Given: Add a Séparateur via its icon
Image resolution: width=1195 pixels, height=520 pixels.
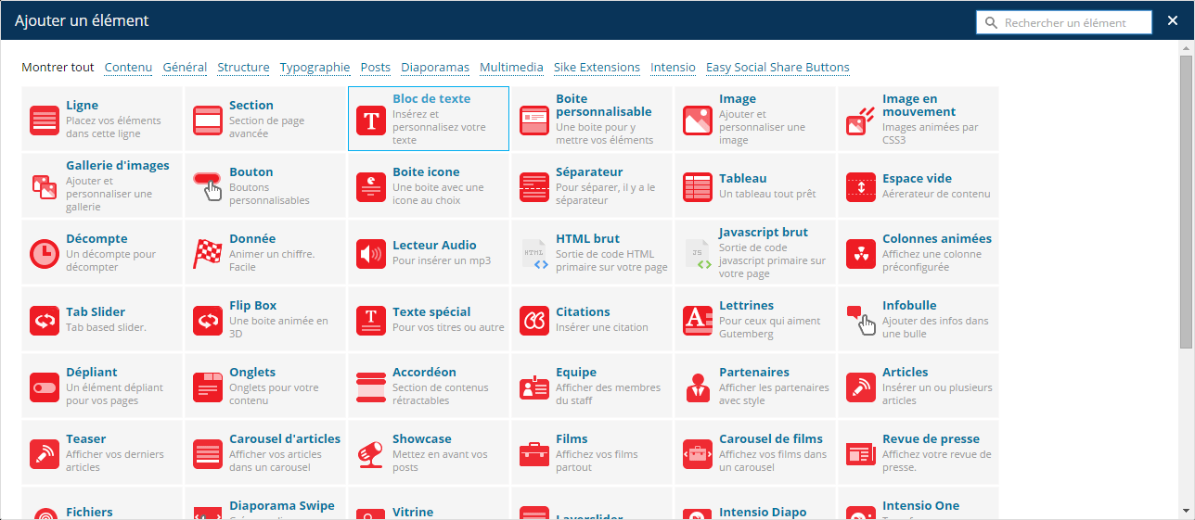Looking at the screenshot, I should pyautogui.click(x=534, y=187).
